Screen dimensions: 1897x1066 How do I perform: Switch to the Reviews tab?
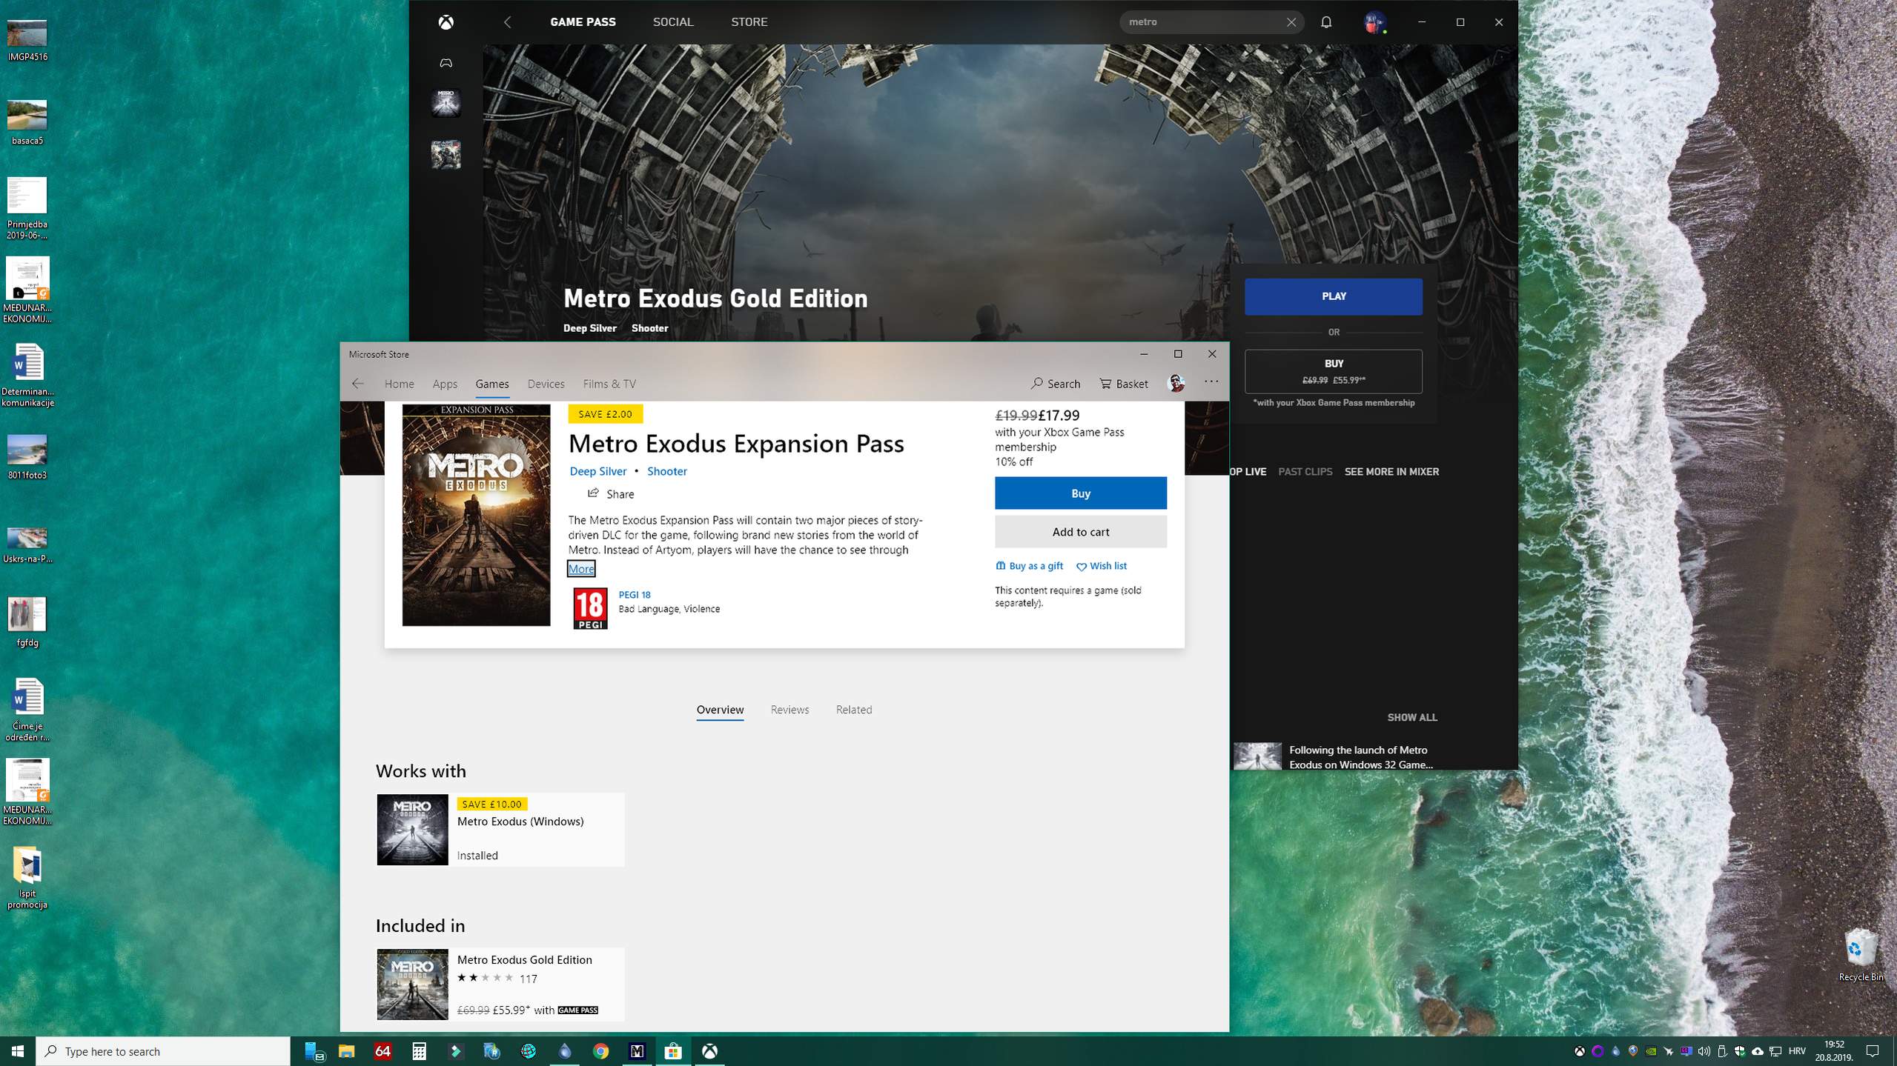tap(789, 710)
